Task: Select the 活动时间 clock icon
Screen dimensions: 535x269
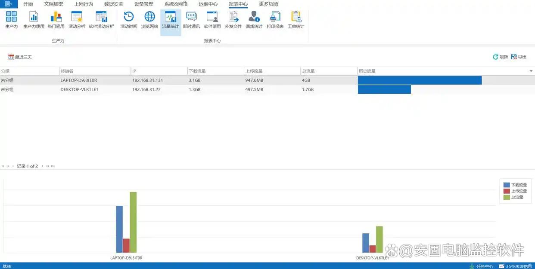Action: tap(128, 20)
